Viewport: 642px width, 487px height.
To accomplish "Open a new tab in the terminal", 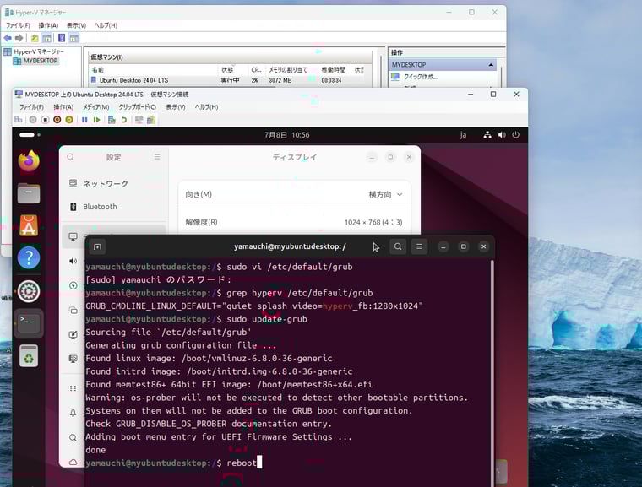I will (x=97, y=246).
